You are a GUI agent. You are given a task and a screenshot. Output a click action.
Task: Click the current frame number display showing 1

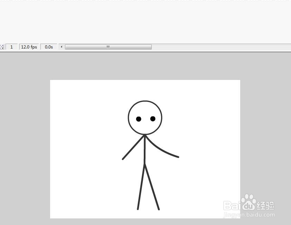click(12, 47)
